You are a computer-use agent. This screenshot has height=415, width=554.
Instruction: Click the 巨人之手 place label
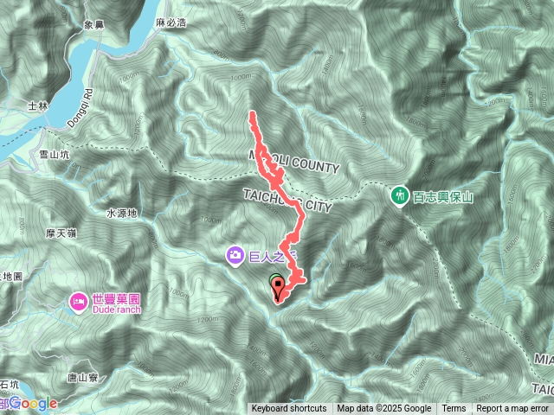point(273,257)
